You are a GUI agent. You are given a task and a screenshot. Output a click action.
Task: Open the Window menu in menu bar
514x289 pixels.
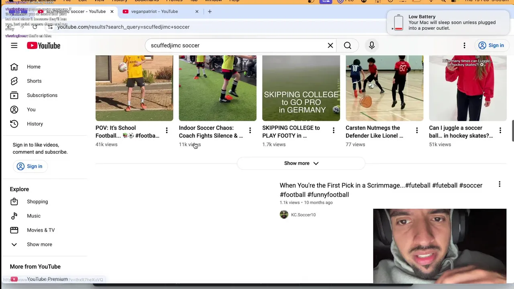click(x=213, y=1)
